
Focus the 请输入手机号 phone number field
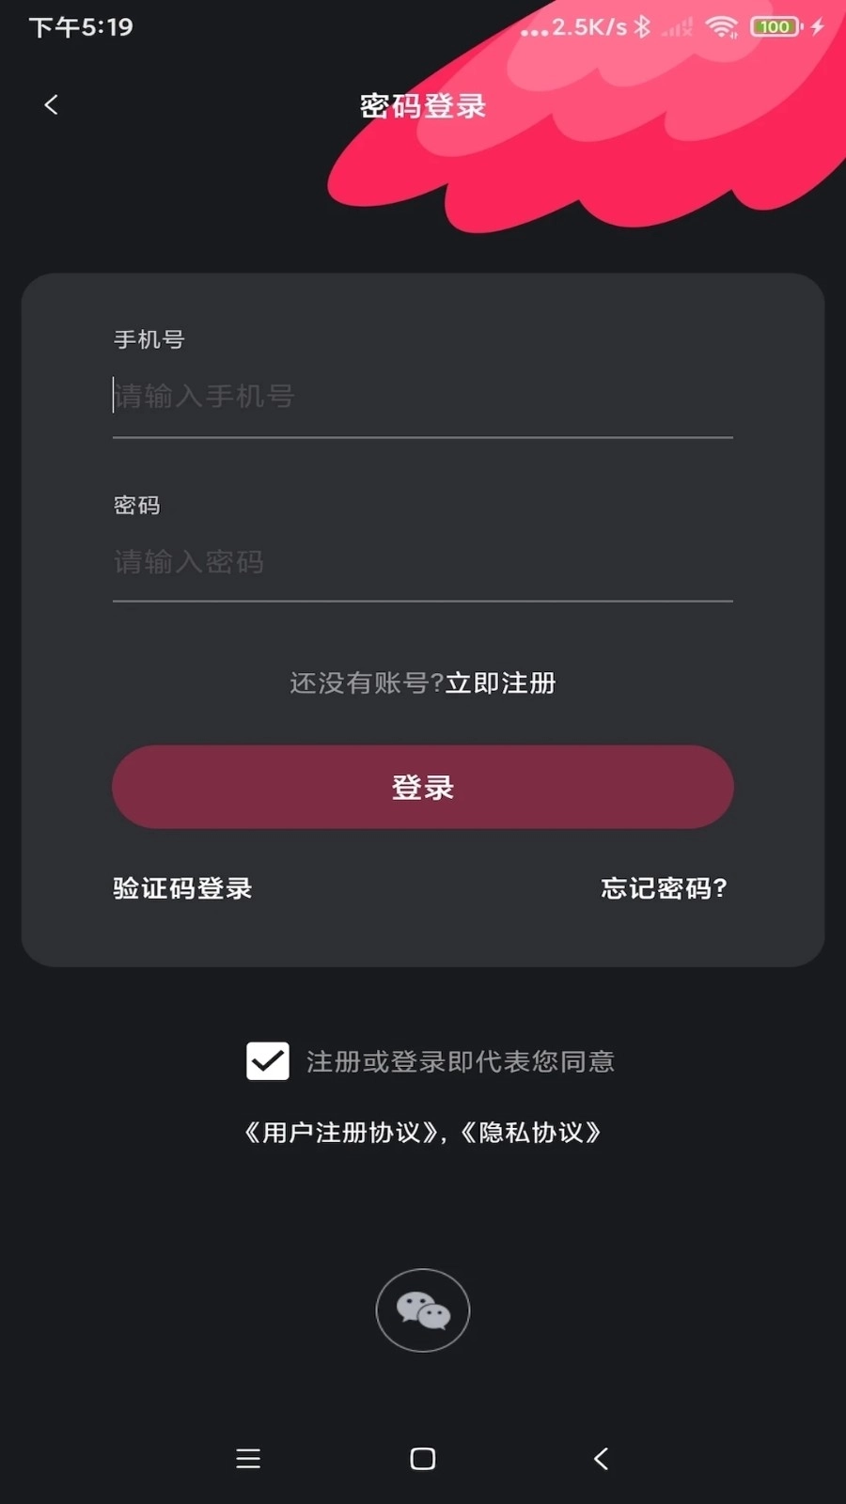[423, 397]
